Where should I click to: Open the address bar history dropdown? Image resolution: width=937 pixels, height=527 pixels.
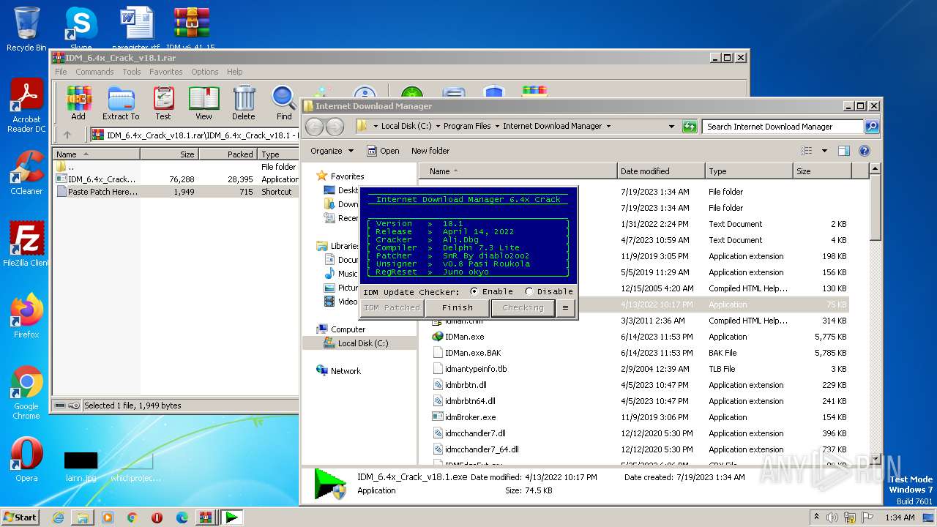pos(671,127)
